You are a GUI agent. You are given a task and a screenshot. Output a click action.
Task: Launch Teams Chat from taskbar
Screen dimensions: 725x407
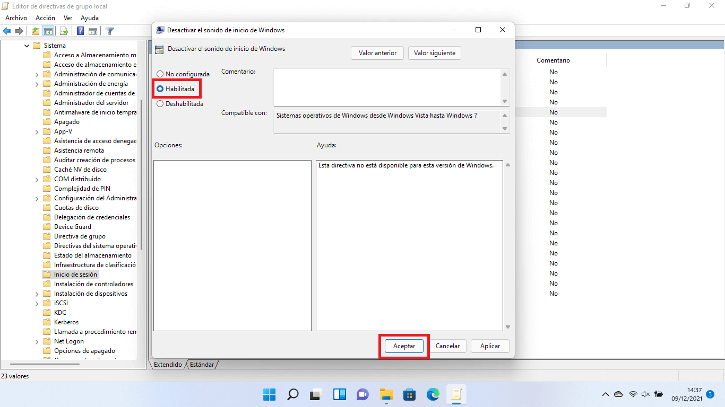point(363,394)
